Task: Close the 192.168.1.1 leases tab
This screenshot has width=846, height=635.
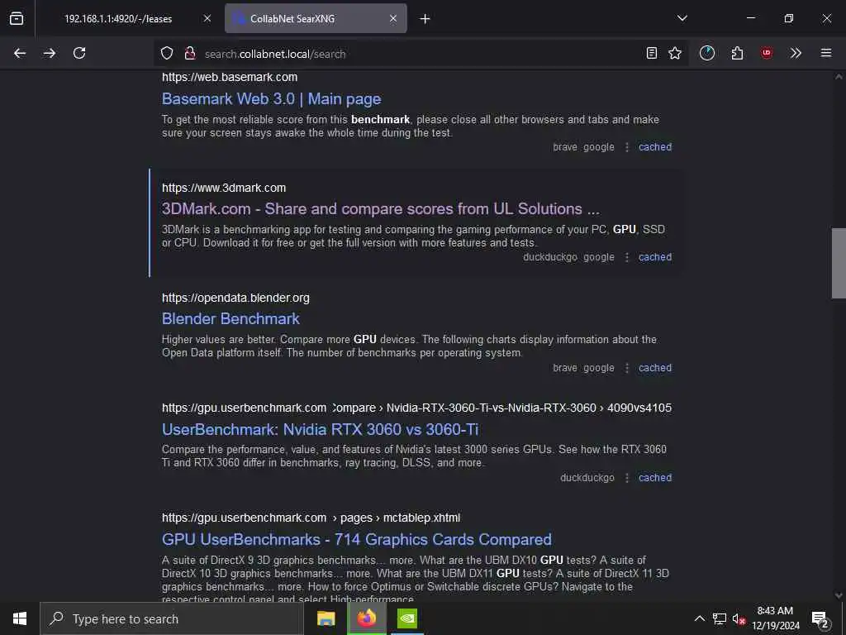Action: [207, 18]
